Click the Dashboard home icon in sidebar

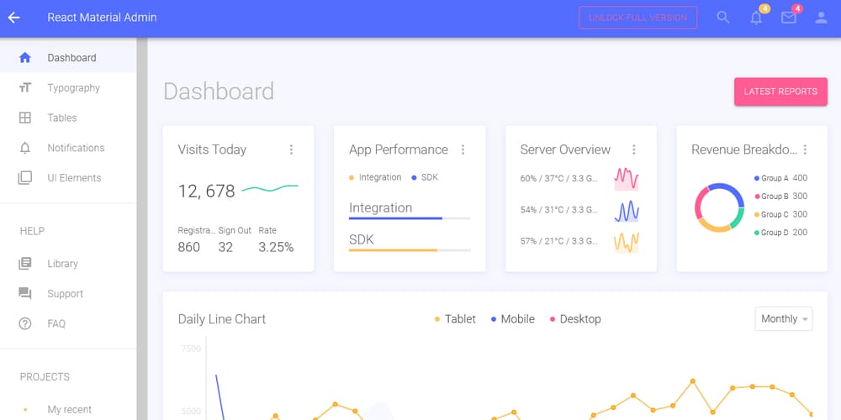coord(24,58)
